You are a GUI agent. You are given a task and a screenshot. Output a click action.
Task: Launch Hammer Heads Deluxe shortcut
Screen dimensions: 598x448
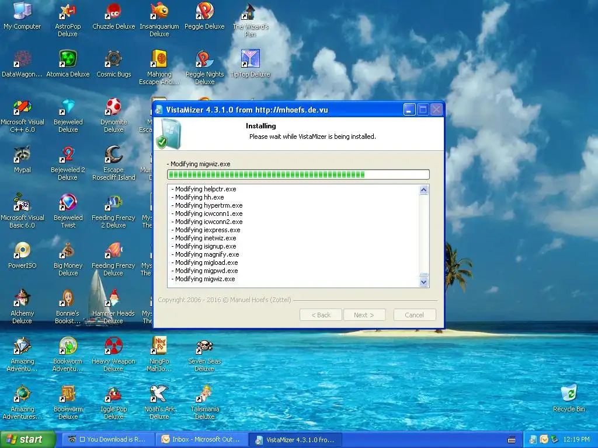coord(114,306)
